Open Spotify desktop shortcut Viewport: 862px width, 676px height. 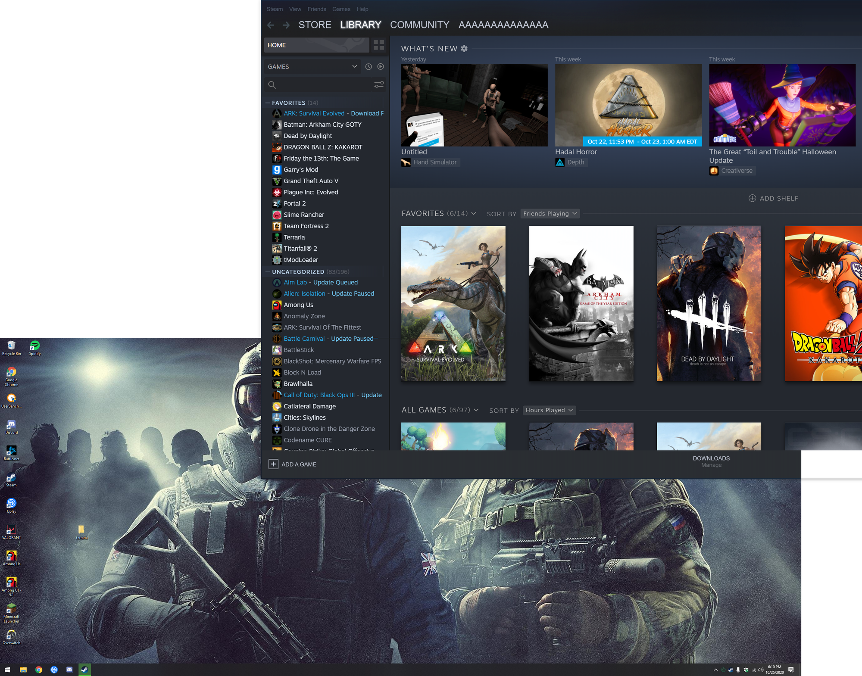[35, 348]
